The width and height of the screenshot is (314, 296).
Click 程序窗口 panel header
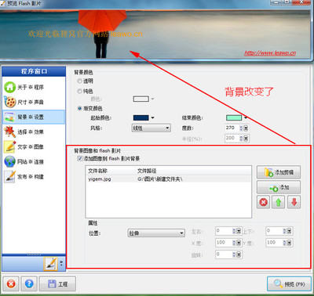point(34,71)
